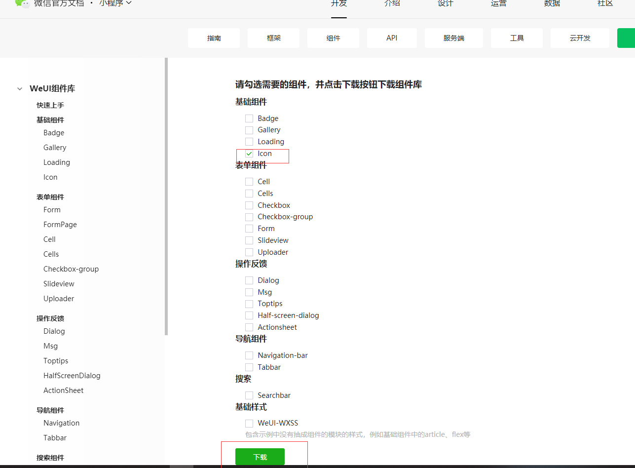Open the Toptips sidebar entry
This screenshot has height=468, width=635.
tap(55, 360)
